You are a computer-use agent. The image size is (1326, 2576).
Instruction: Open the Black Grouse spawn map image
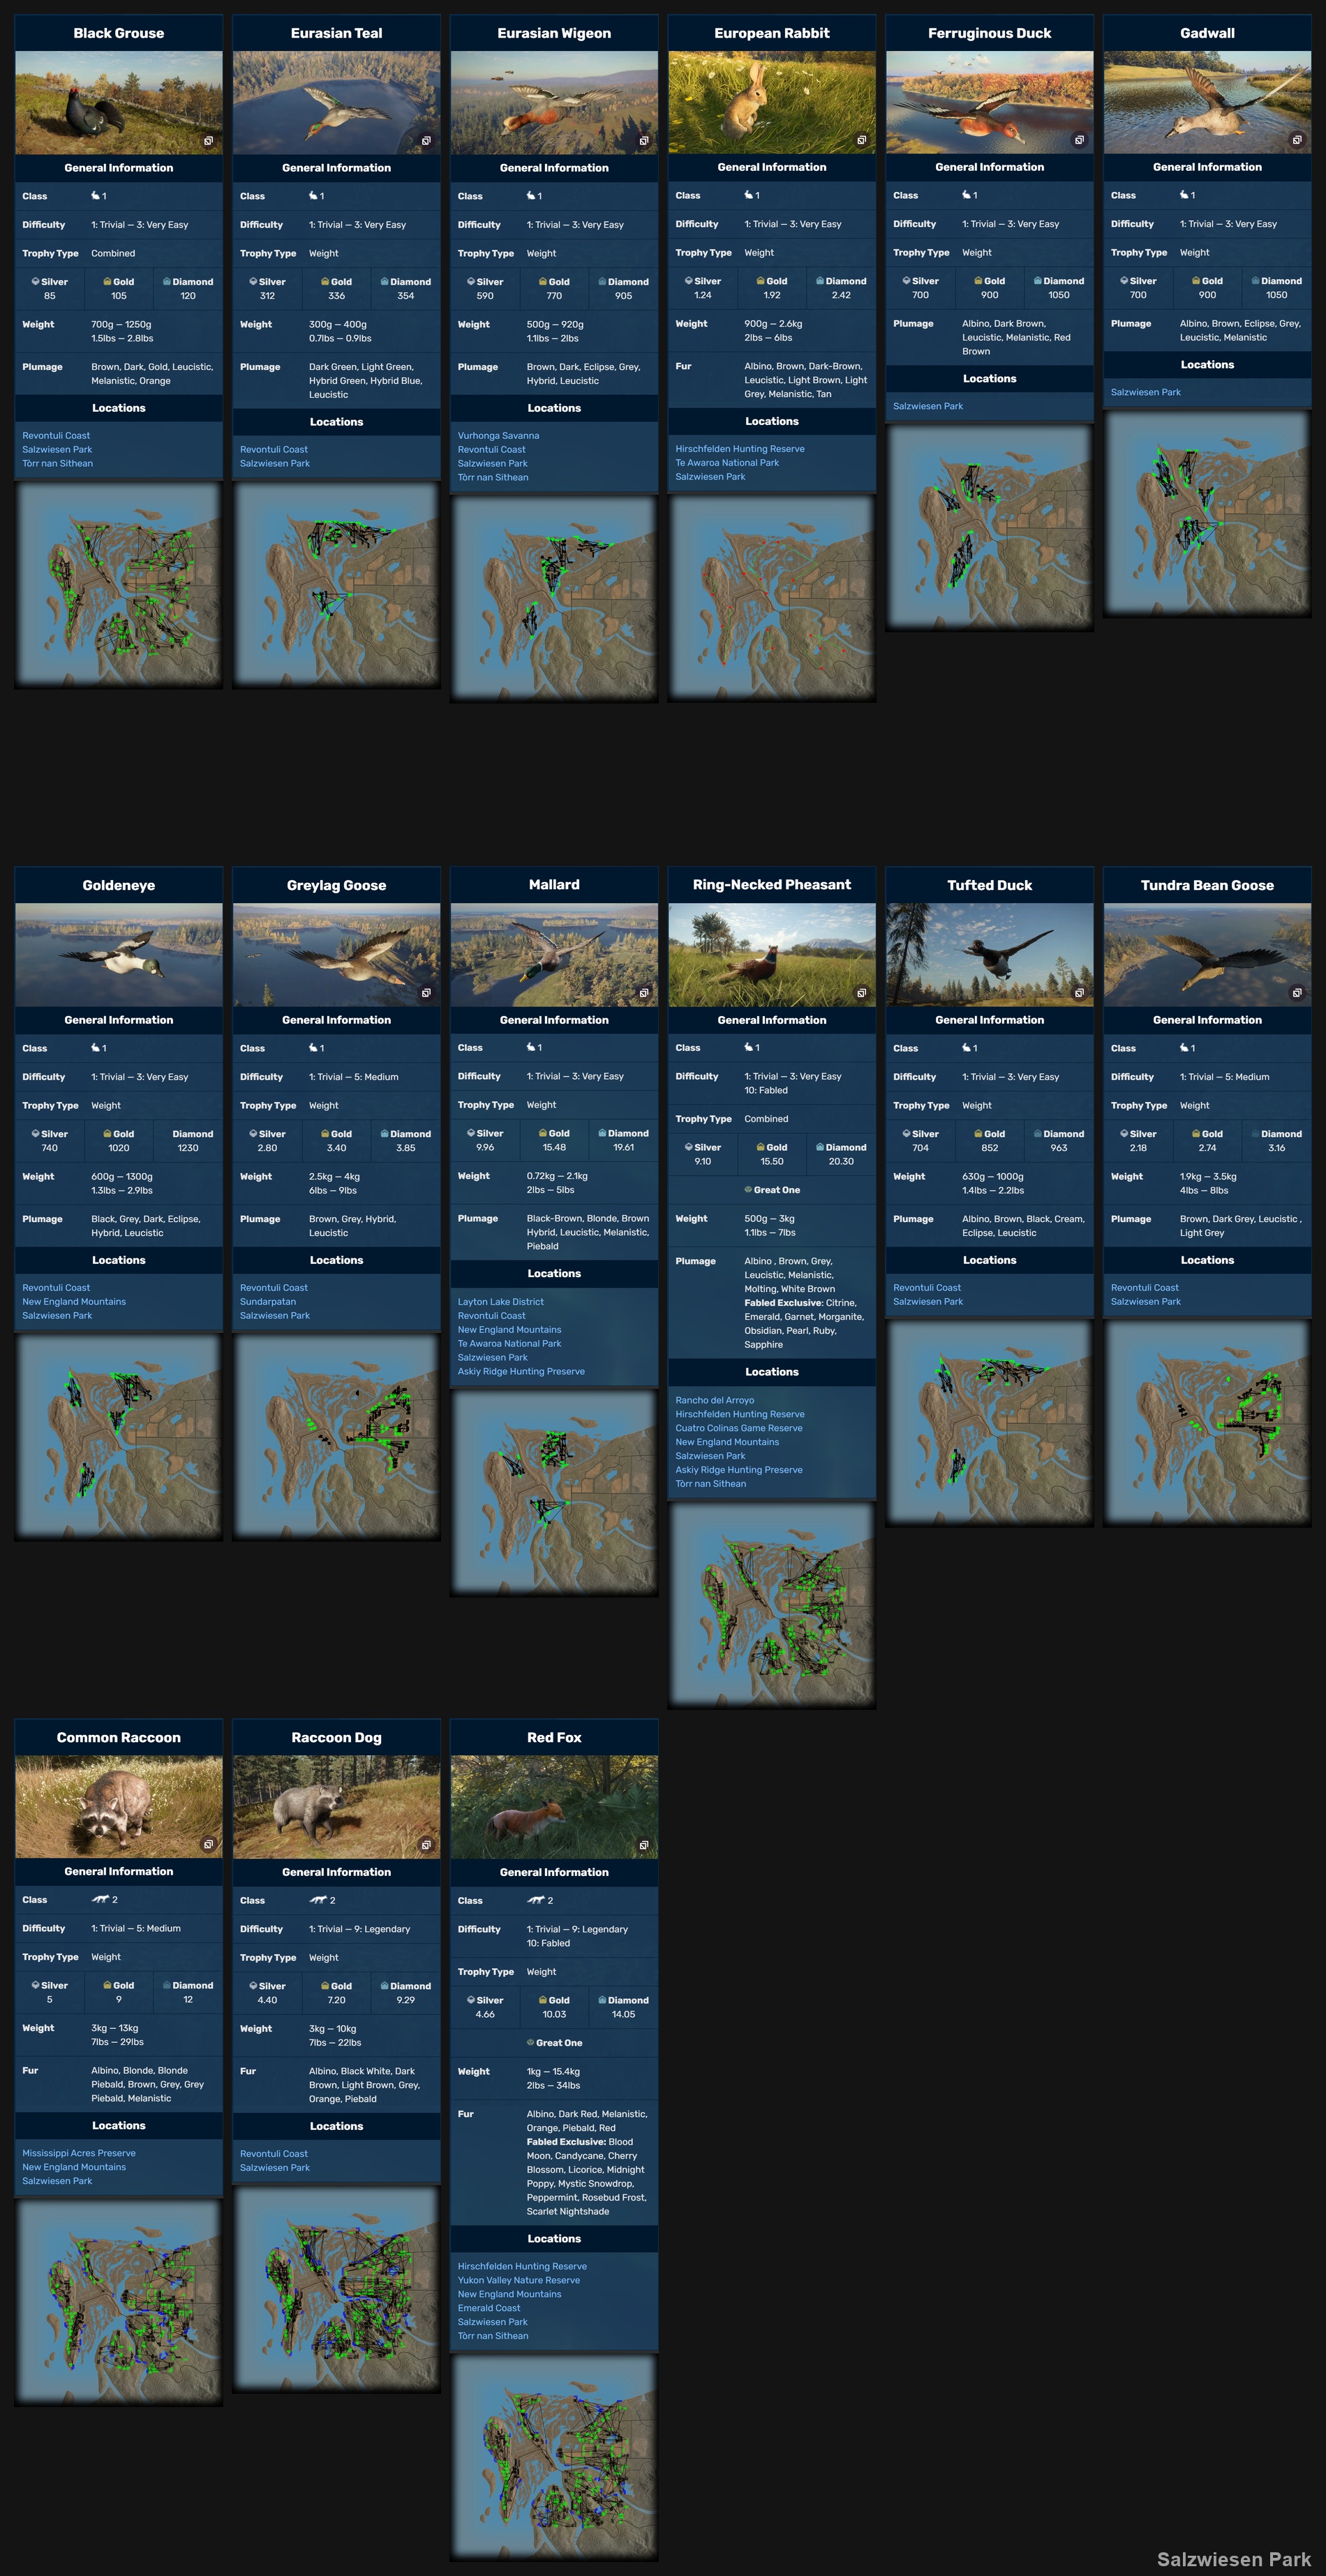[119, 584]
